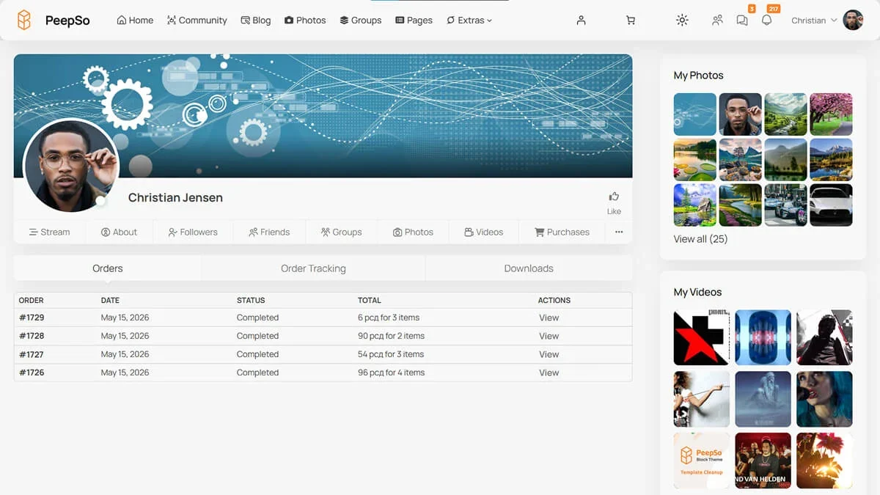Click the PeepSo logo icon
The image size is (880, 495).
[24, 21]
